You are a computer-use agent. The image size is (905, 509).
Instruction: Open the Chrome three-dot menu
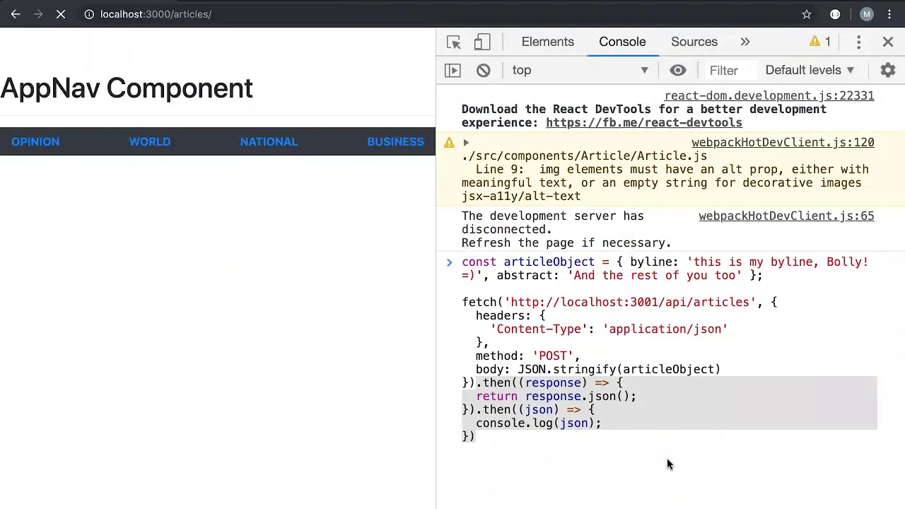[889, 14]
